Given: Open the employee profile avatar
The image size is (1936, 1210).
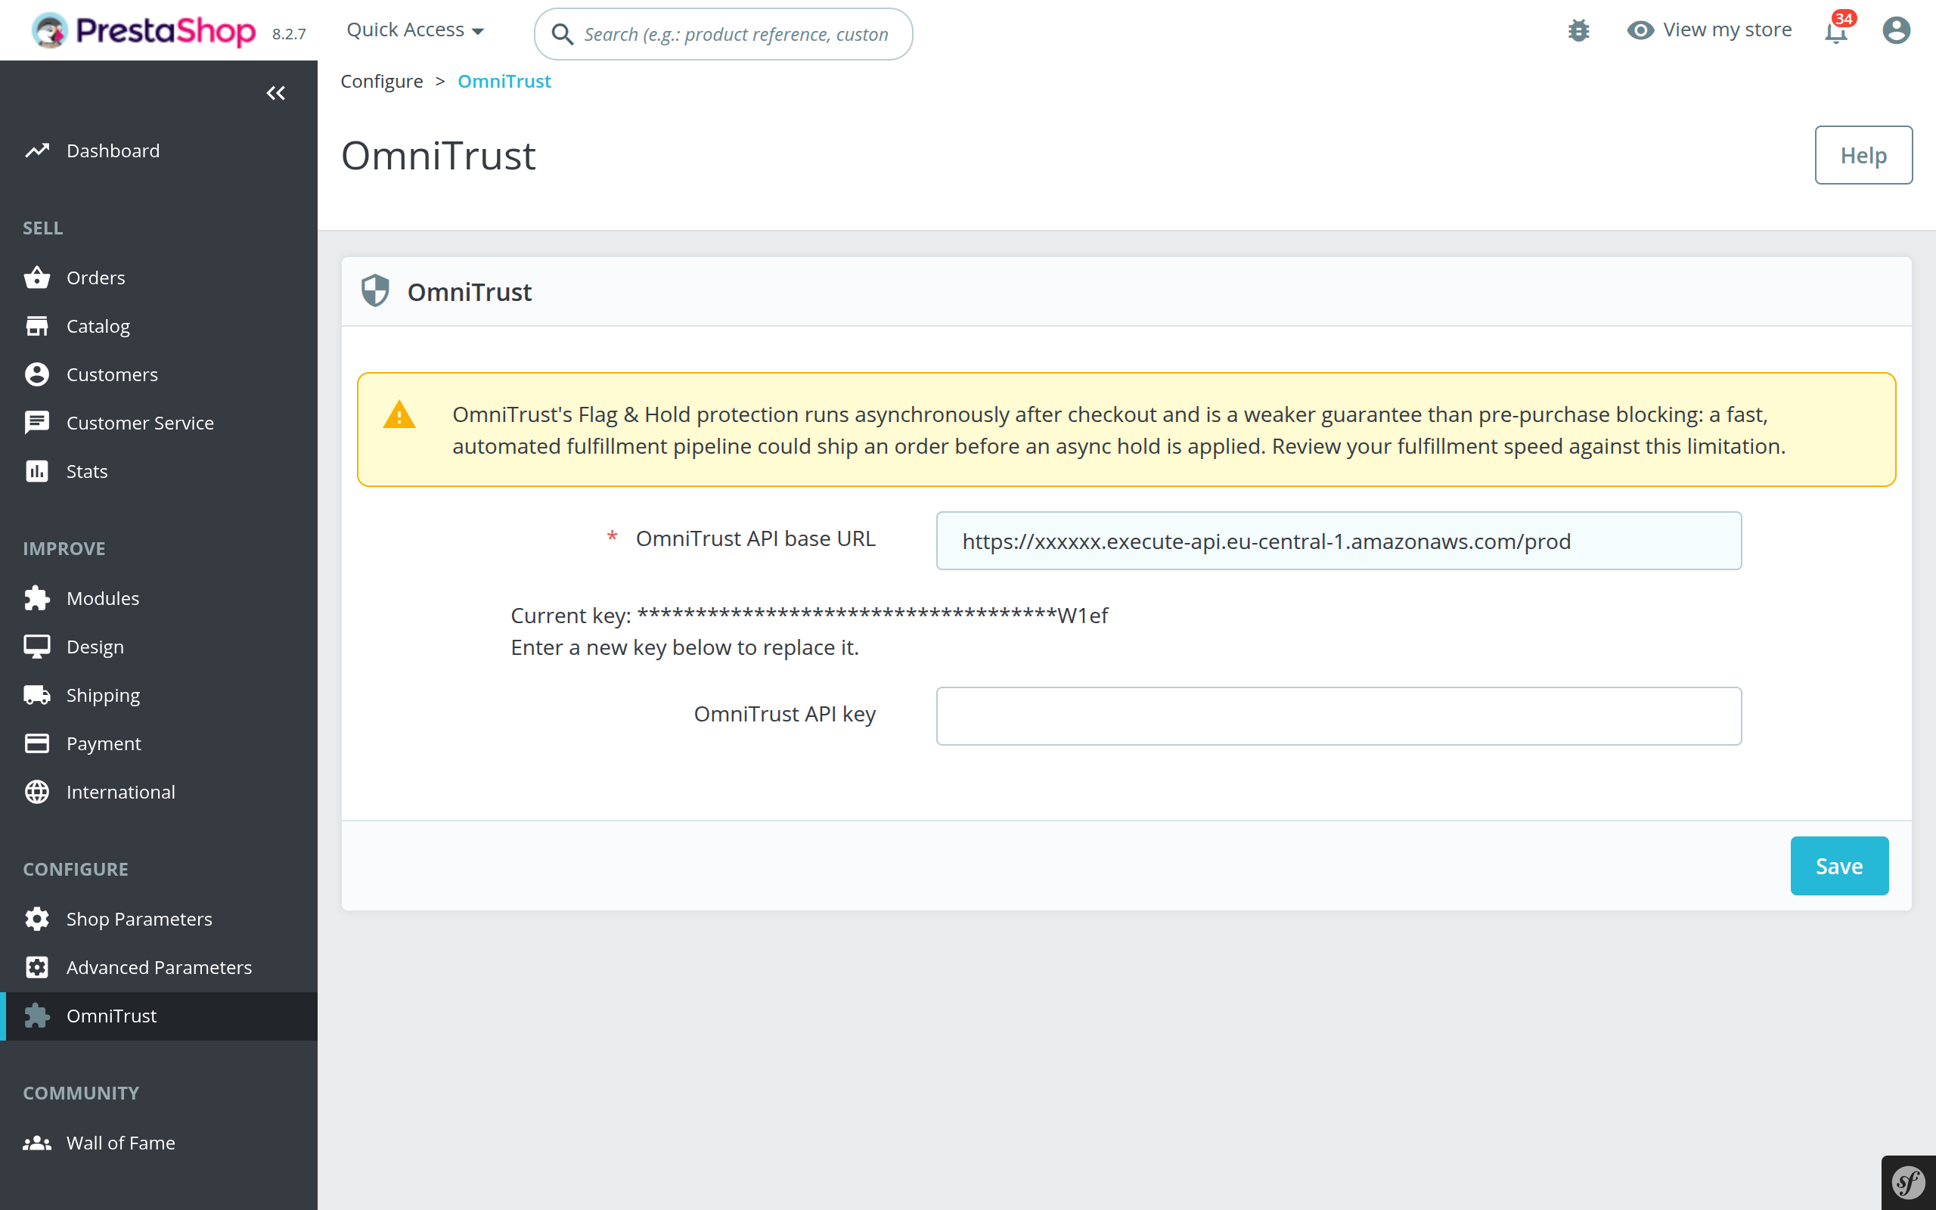Looking at the screenshot, I should (x=1896, y=30).
